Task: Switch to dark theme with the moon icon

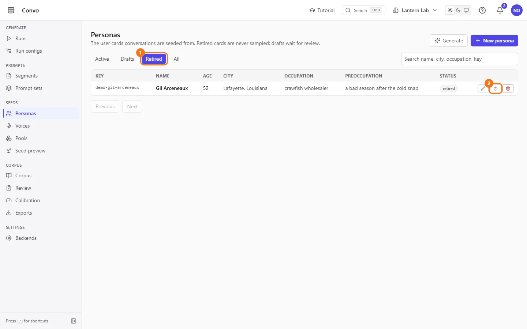Action: coord(458,10)
